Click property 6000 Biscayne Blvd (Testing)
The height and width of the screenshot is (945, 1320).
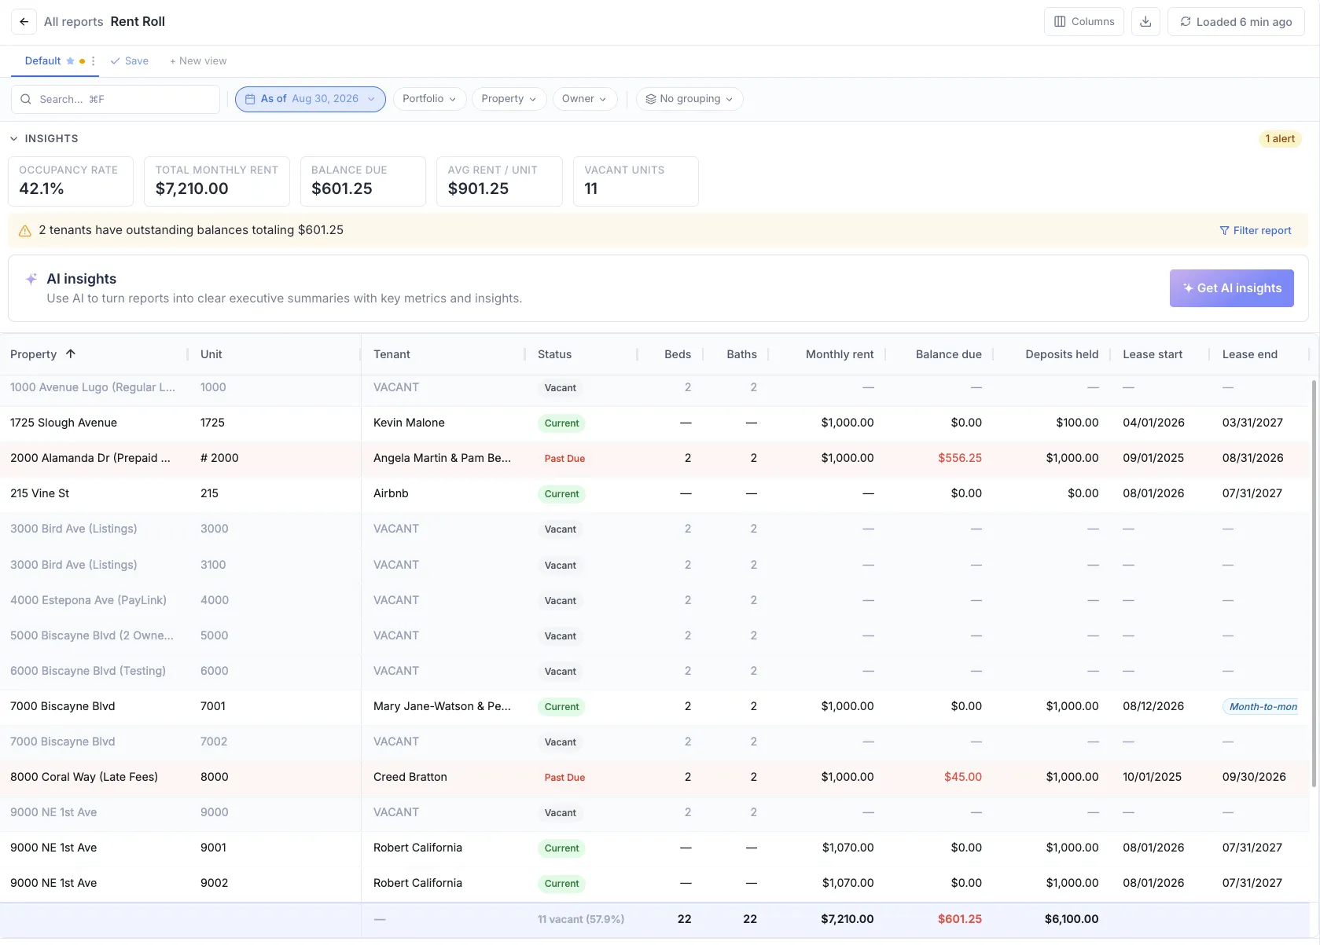[x=88, y=671]
